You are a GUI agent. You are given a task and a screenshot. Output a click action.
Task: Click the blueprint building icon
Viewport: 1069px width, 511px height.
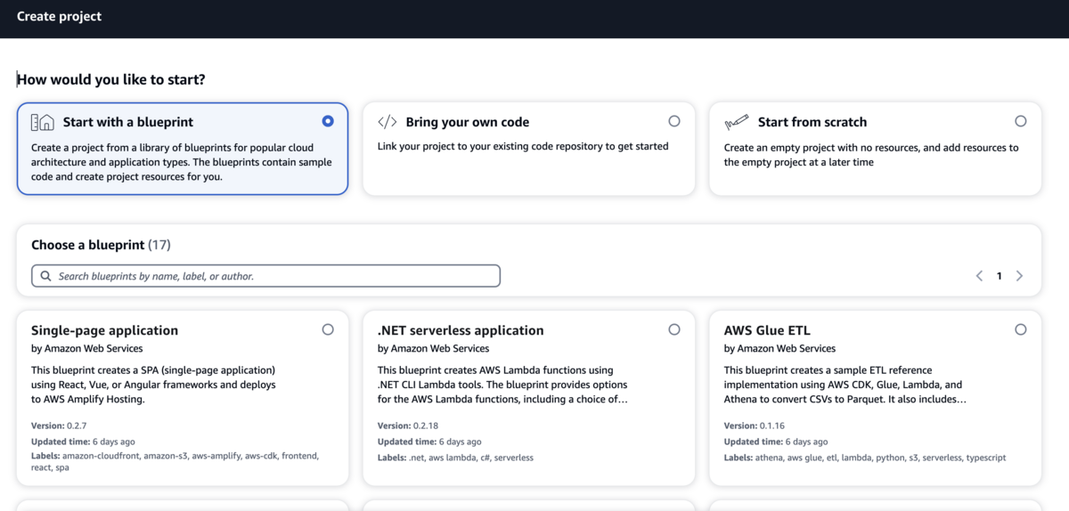click(x=43, y=122)
